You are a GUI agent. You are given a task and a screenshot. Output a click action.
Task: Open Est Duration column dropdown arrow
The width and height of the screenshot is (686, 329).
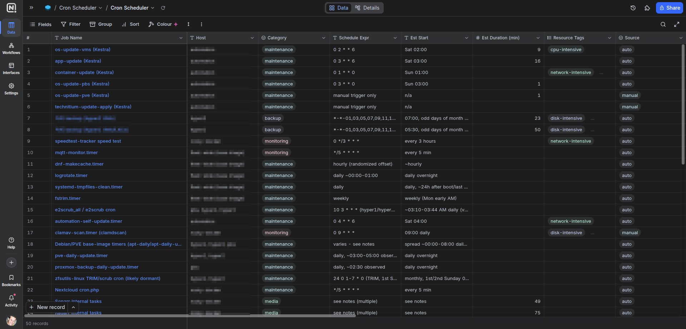[x=538, y=38]
